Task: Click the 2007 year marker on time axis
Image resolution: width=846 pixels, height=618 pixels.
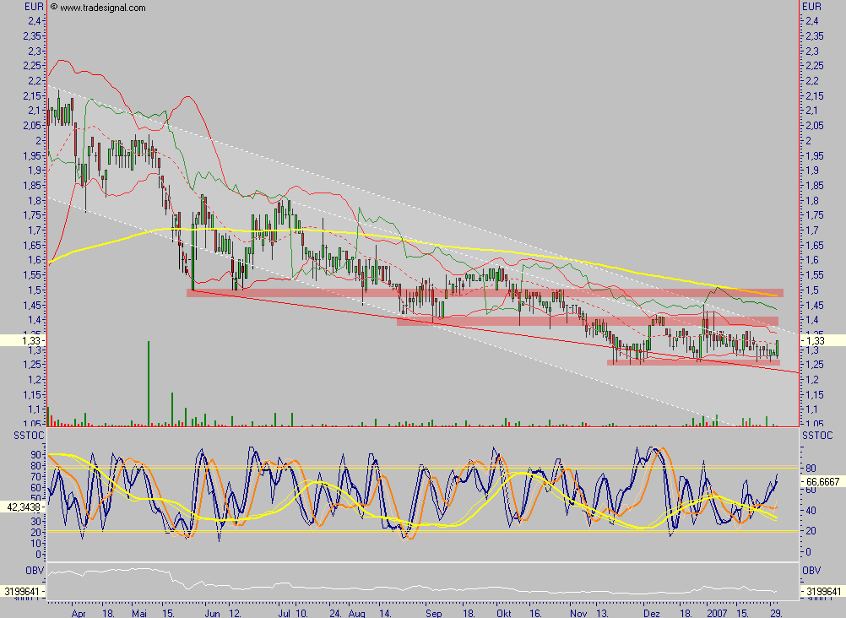Action: pyautogui.click(x=716, y=610)
